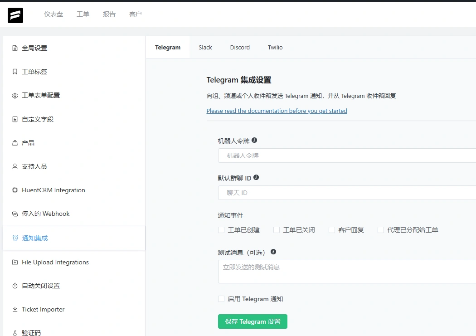Open the 客户 menu item
The width and height of the screenshot is (476, 336).
135,14
